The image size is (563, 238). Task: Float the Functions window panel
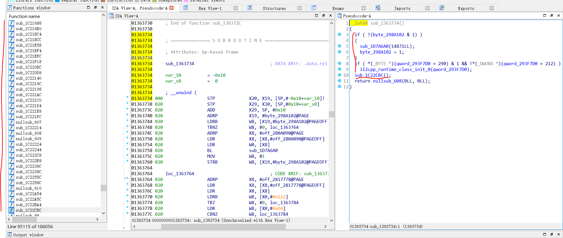(95, 8)
